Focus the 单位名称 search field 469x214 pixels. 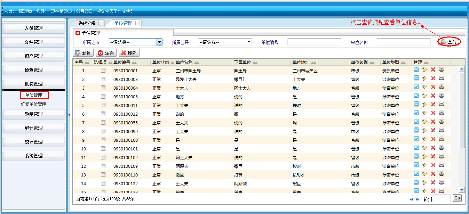click(x=404, y=42)
